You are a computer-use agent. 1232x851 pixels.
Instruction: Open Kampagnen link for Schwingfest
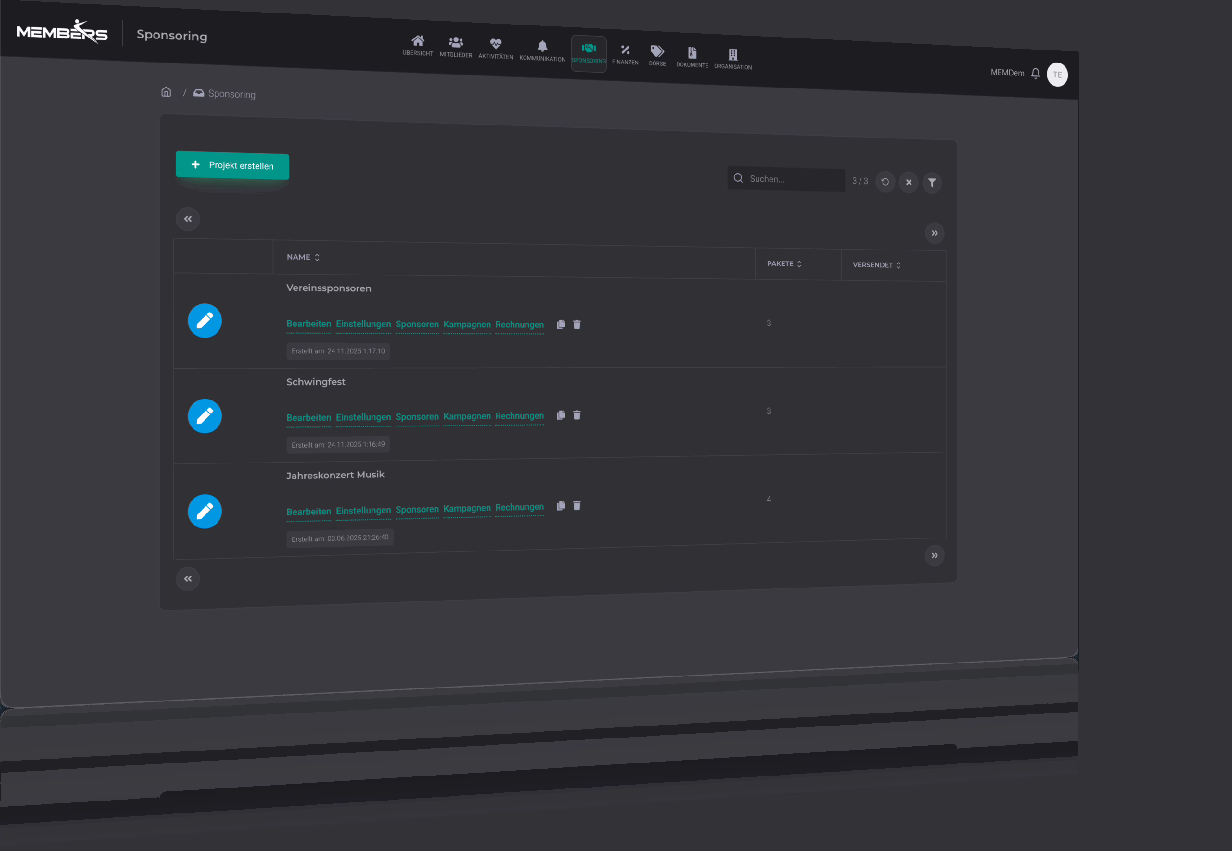tap(466, 416)
